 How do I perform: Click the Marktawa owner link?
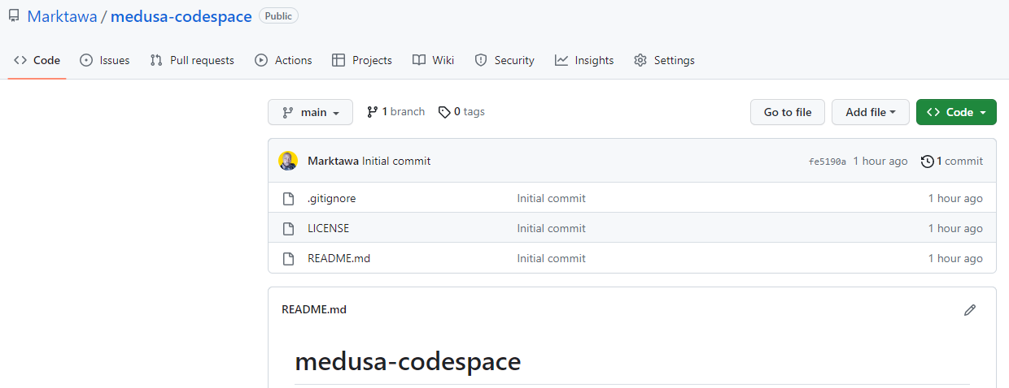point(62,16)
